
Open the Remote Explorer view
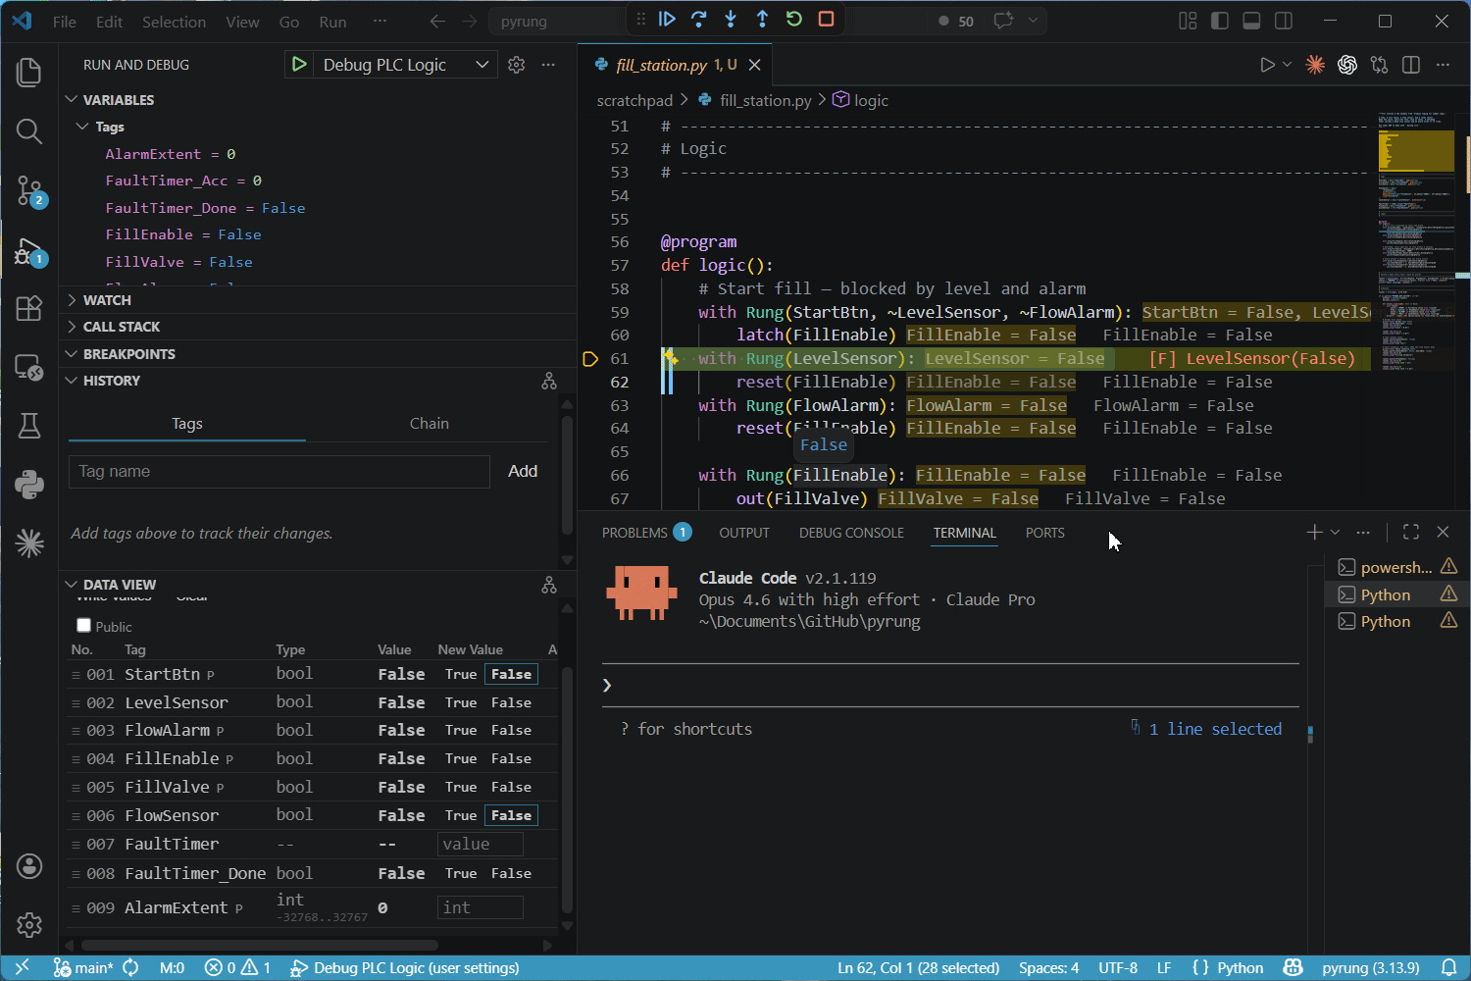29,367
